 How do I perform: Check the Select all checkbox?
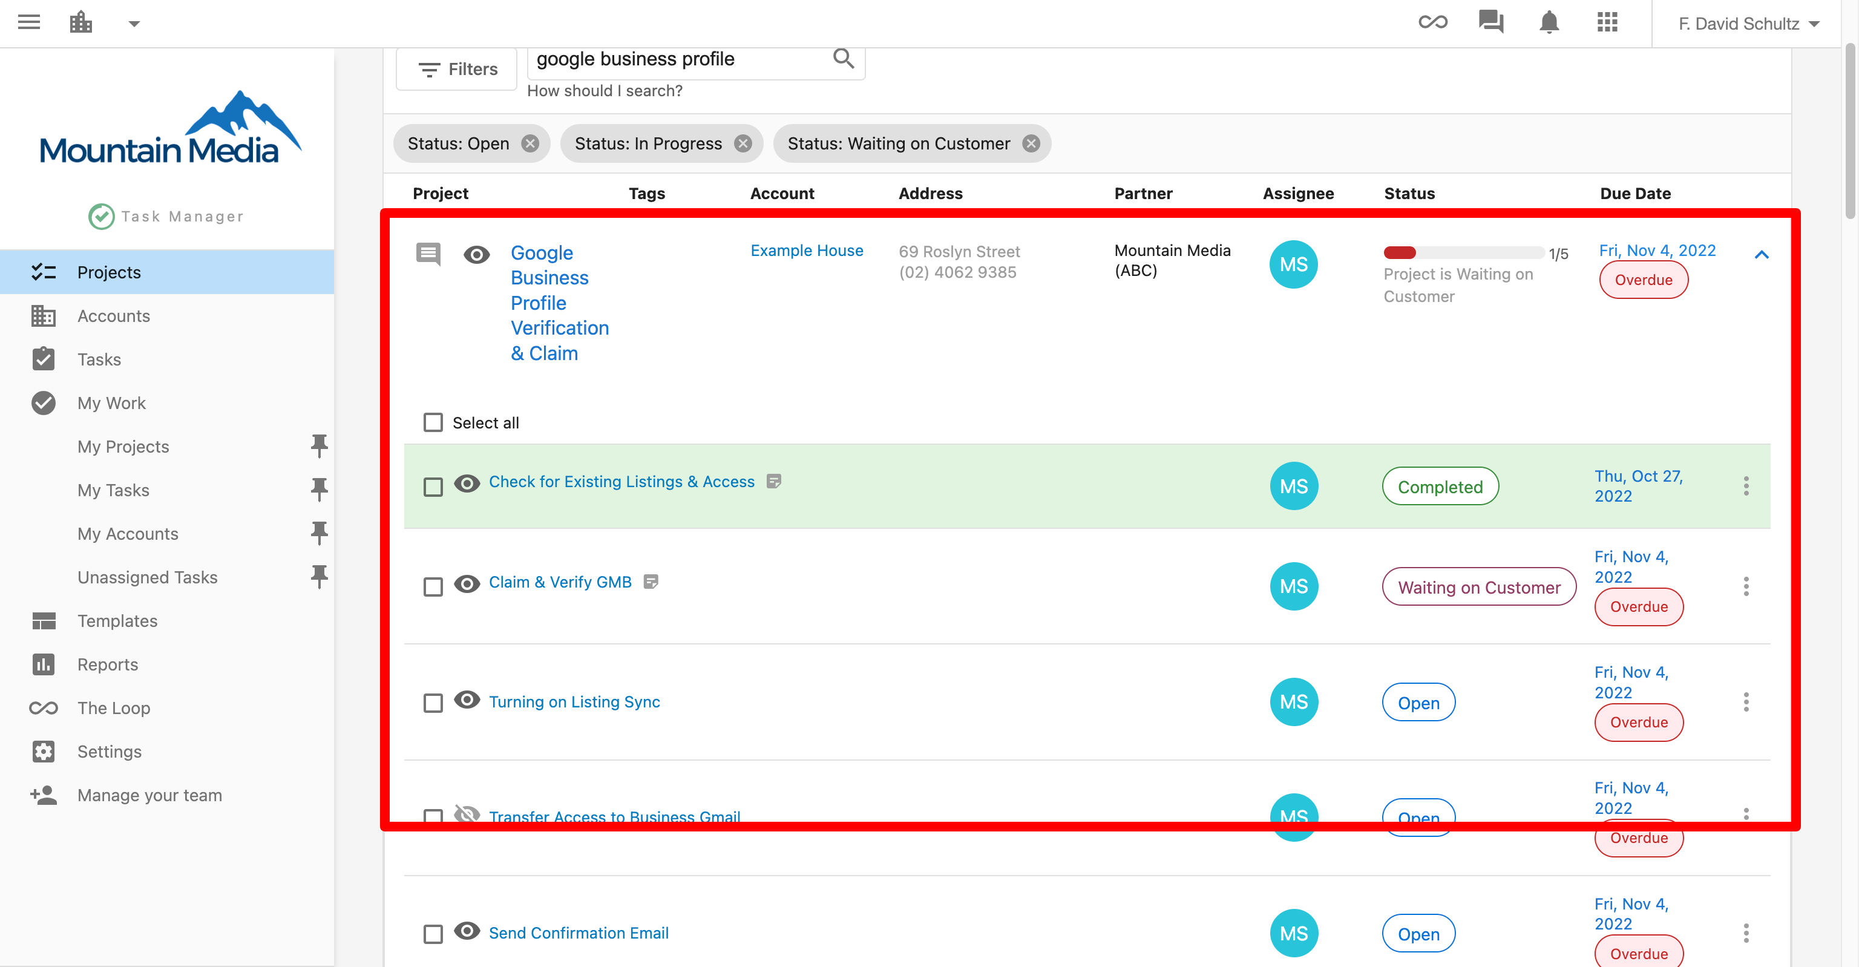tap(433, 422)
